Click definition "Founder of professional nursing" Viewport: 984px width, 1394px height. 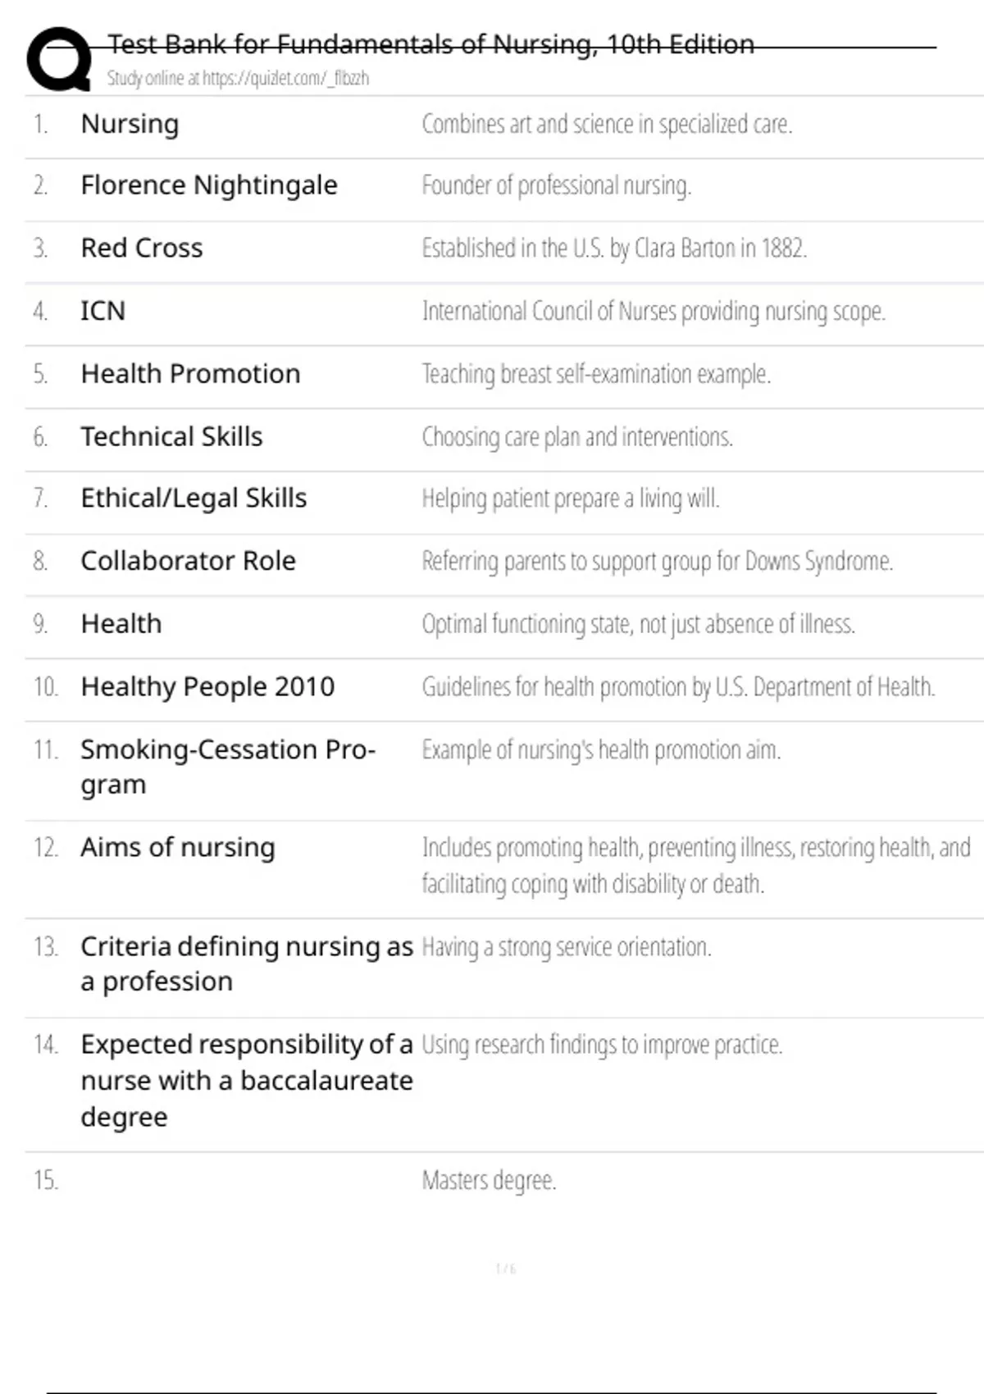(x=557, y=186)
